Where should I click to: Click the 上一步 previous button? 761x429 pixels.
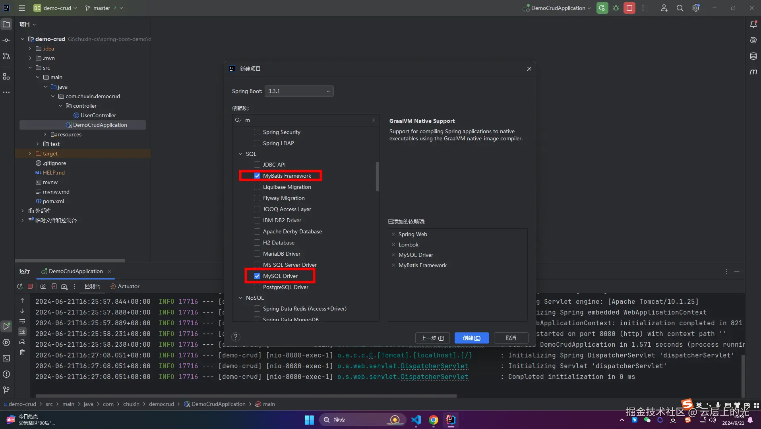[x=432, y=338]
